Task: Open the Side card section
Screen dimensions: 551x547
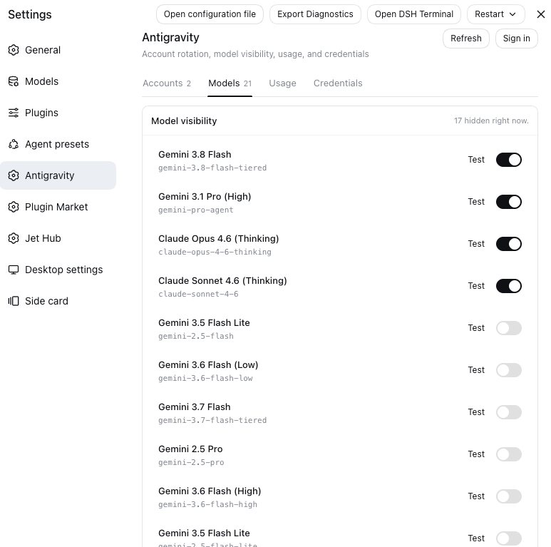Action: coord(58,301)
